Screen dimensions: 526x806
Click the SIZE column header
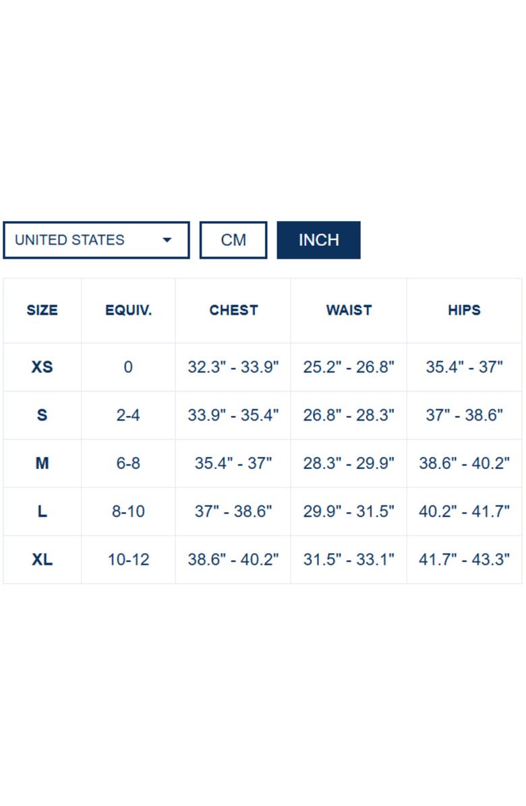(x=42, y=310)
